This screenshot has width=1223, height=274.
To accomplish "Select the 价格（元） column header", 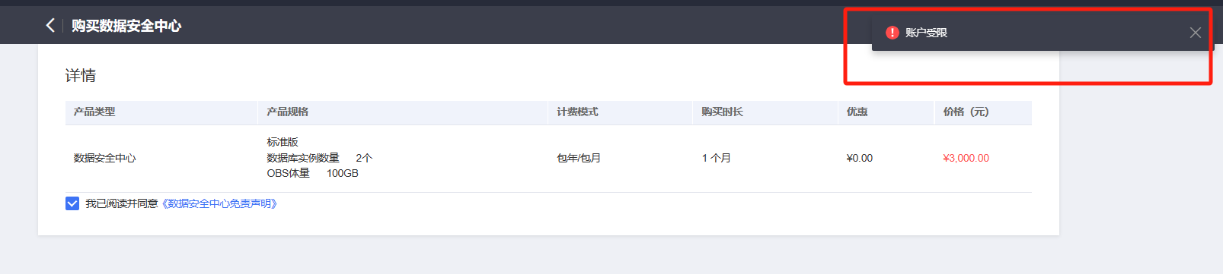I will [966, 112].
